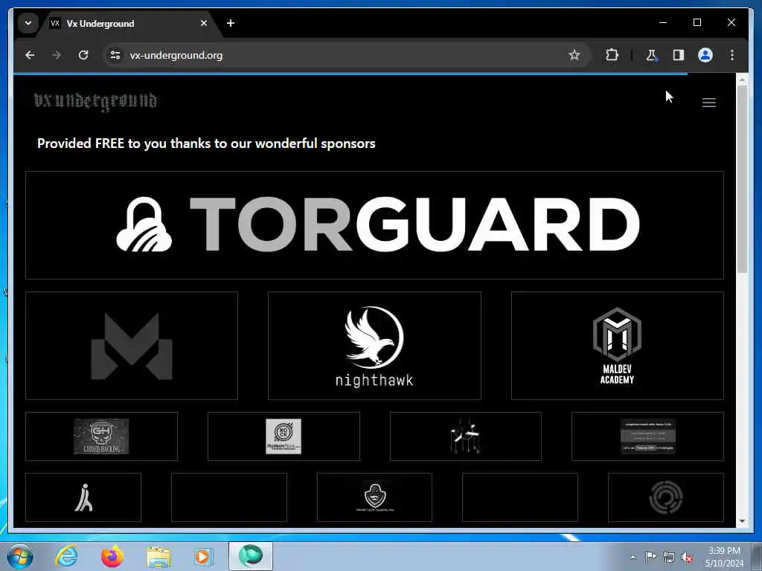This screenshot has width=762, height=571.
Task: Click the vx underground site logo
Action: [x=96, y=101]
